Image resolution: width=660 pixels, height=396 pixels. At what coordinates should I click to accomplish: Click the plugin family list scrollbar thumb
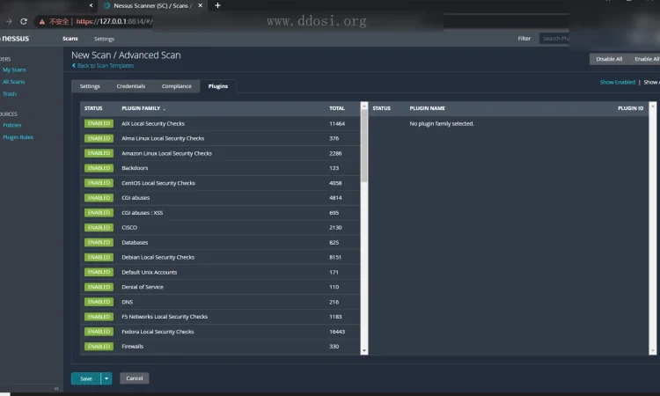pyautogui.click(x=364, y=145)
